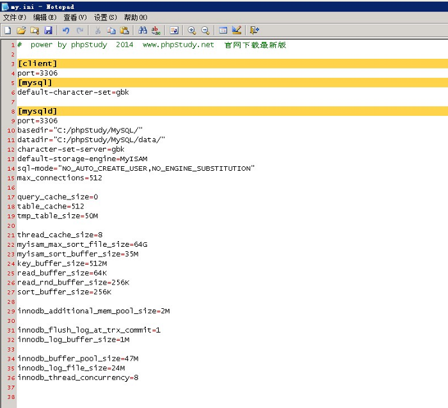Create a new document with the New icon
The height and width of the screenshot is (408, 448).
8,30
